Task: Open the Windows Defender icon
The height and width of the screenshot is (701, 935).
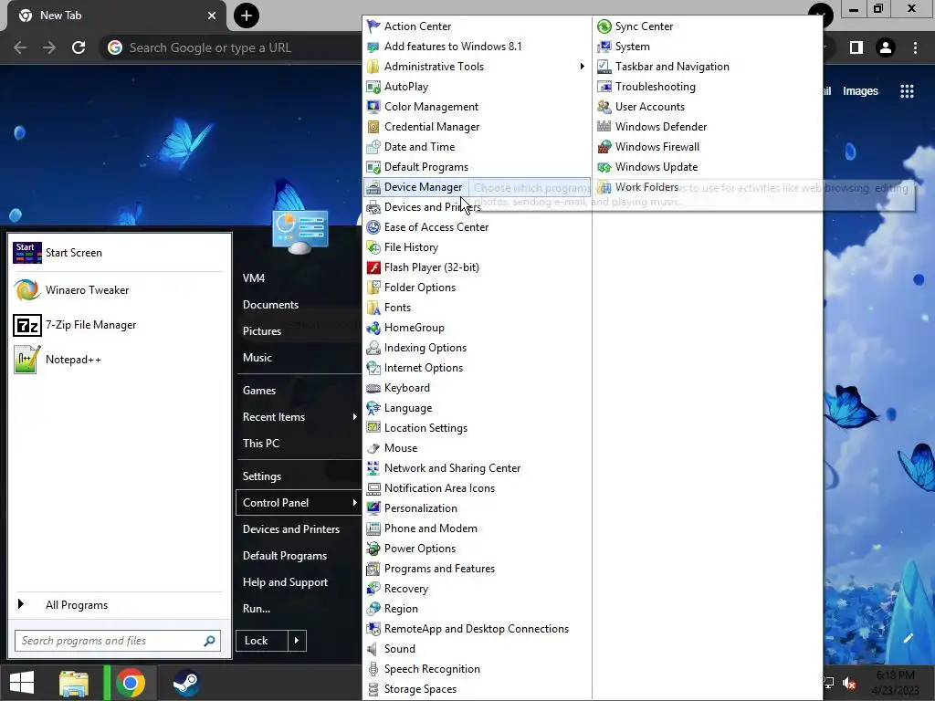Action: click(x=604, y=126)
